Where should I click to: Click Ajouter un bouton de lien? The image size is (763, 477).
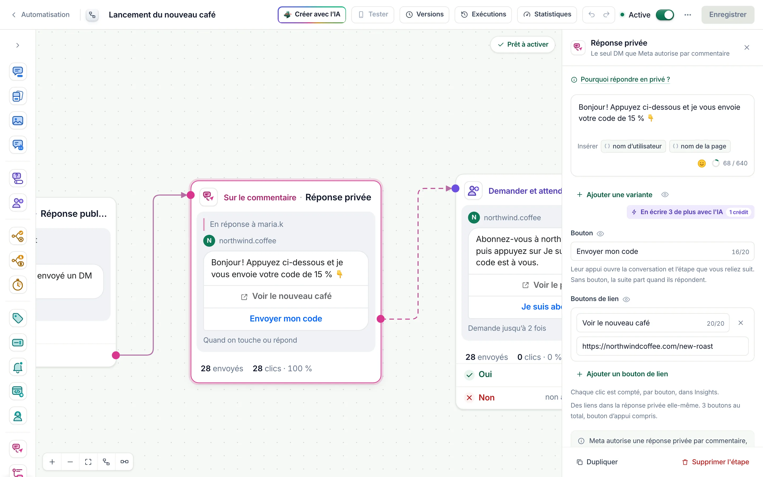[622, 374]
